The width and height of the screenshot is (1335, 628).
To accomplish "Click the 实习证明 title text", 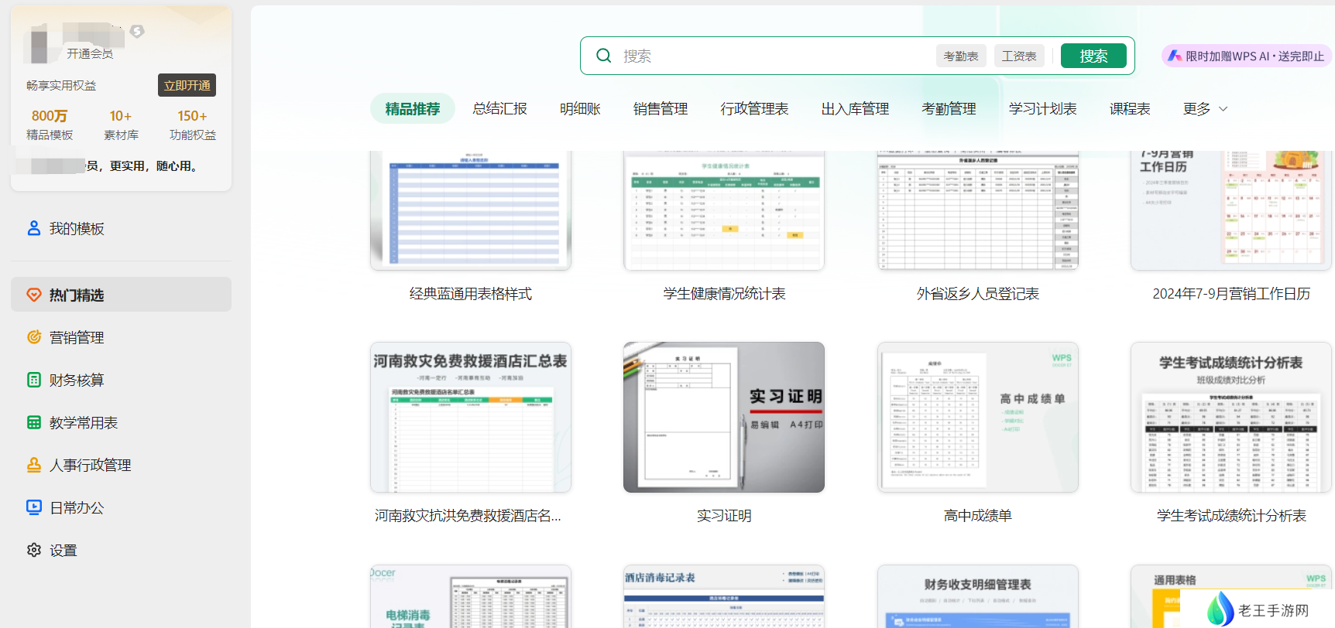I will (724, 516).
